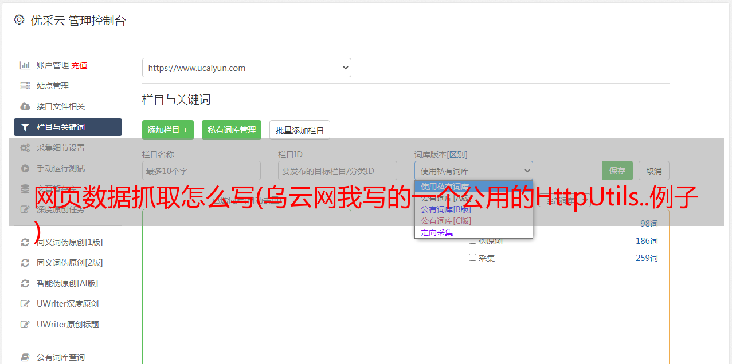
Task: Click the 保存 button
Action: coord(617,171)
